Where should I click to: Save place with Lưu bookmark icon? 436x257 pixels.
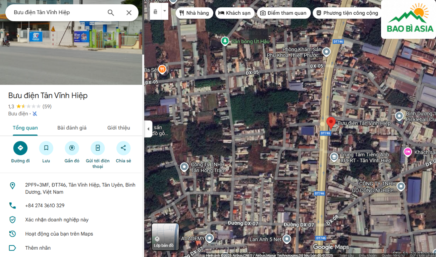pyautogui.click(x=46, y=148)
